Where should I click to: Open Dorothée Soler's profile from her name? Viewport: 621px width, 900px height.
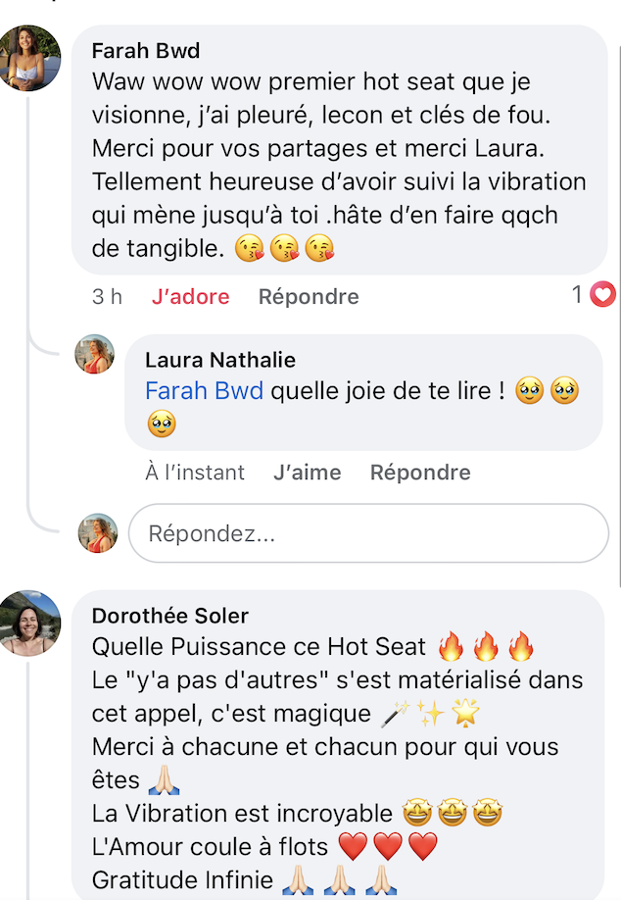[x=170, y=615]
